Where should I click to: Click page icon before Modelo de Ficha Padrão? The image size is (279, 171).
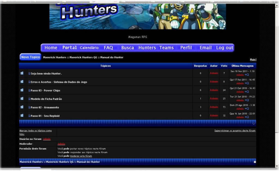pyautogui.click(x=29, y=99)
